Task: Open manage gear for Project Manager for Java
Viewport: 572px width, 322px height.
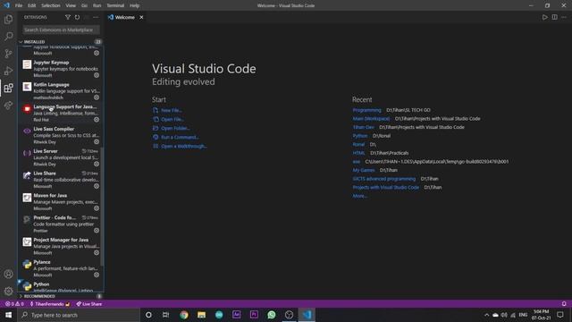Action: (x=97, y=252)
